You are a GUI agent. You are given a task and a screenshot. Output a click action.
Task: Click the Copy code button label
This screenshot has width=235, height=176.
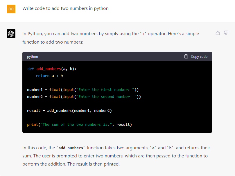pos(199,57)
